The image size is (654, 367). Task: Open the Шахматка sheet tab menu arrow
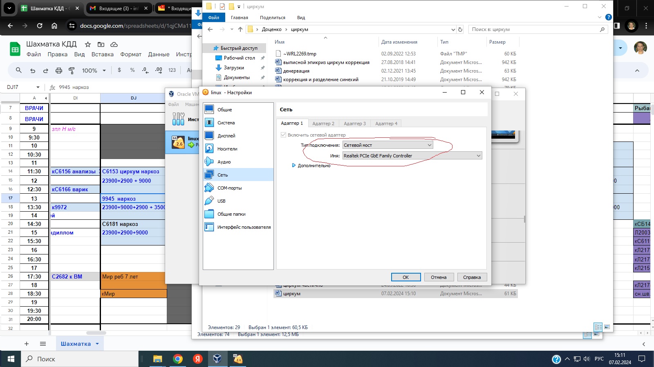(x=97, y=344)
